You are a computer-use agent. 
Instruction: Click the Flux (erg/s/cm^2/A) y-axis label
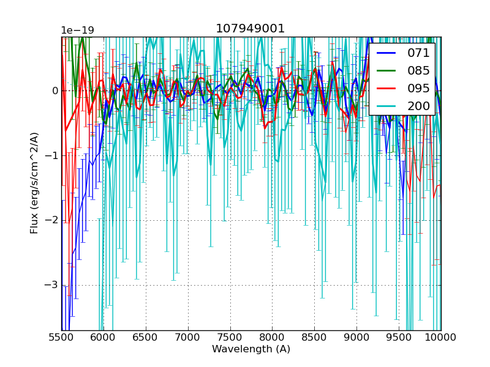click(x=34, y=183)
